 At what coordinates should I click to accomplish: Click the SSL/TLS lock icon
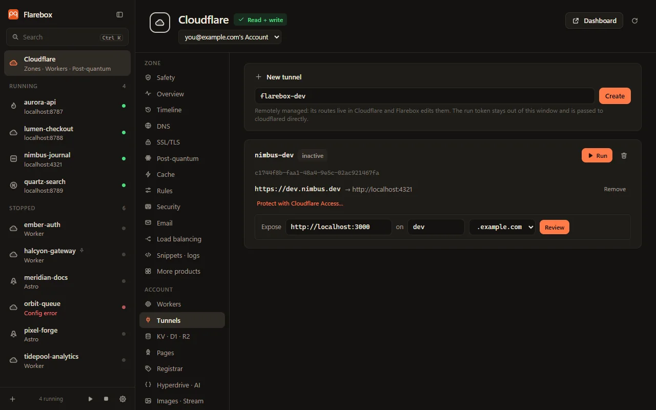[148, 142]
